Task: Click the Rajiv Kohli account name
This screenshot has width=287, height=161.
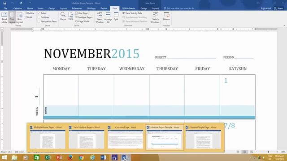Action: [x=266, y=8]
